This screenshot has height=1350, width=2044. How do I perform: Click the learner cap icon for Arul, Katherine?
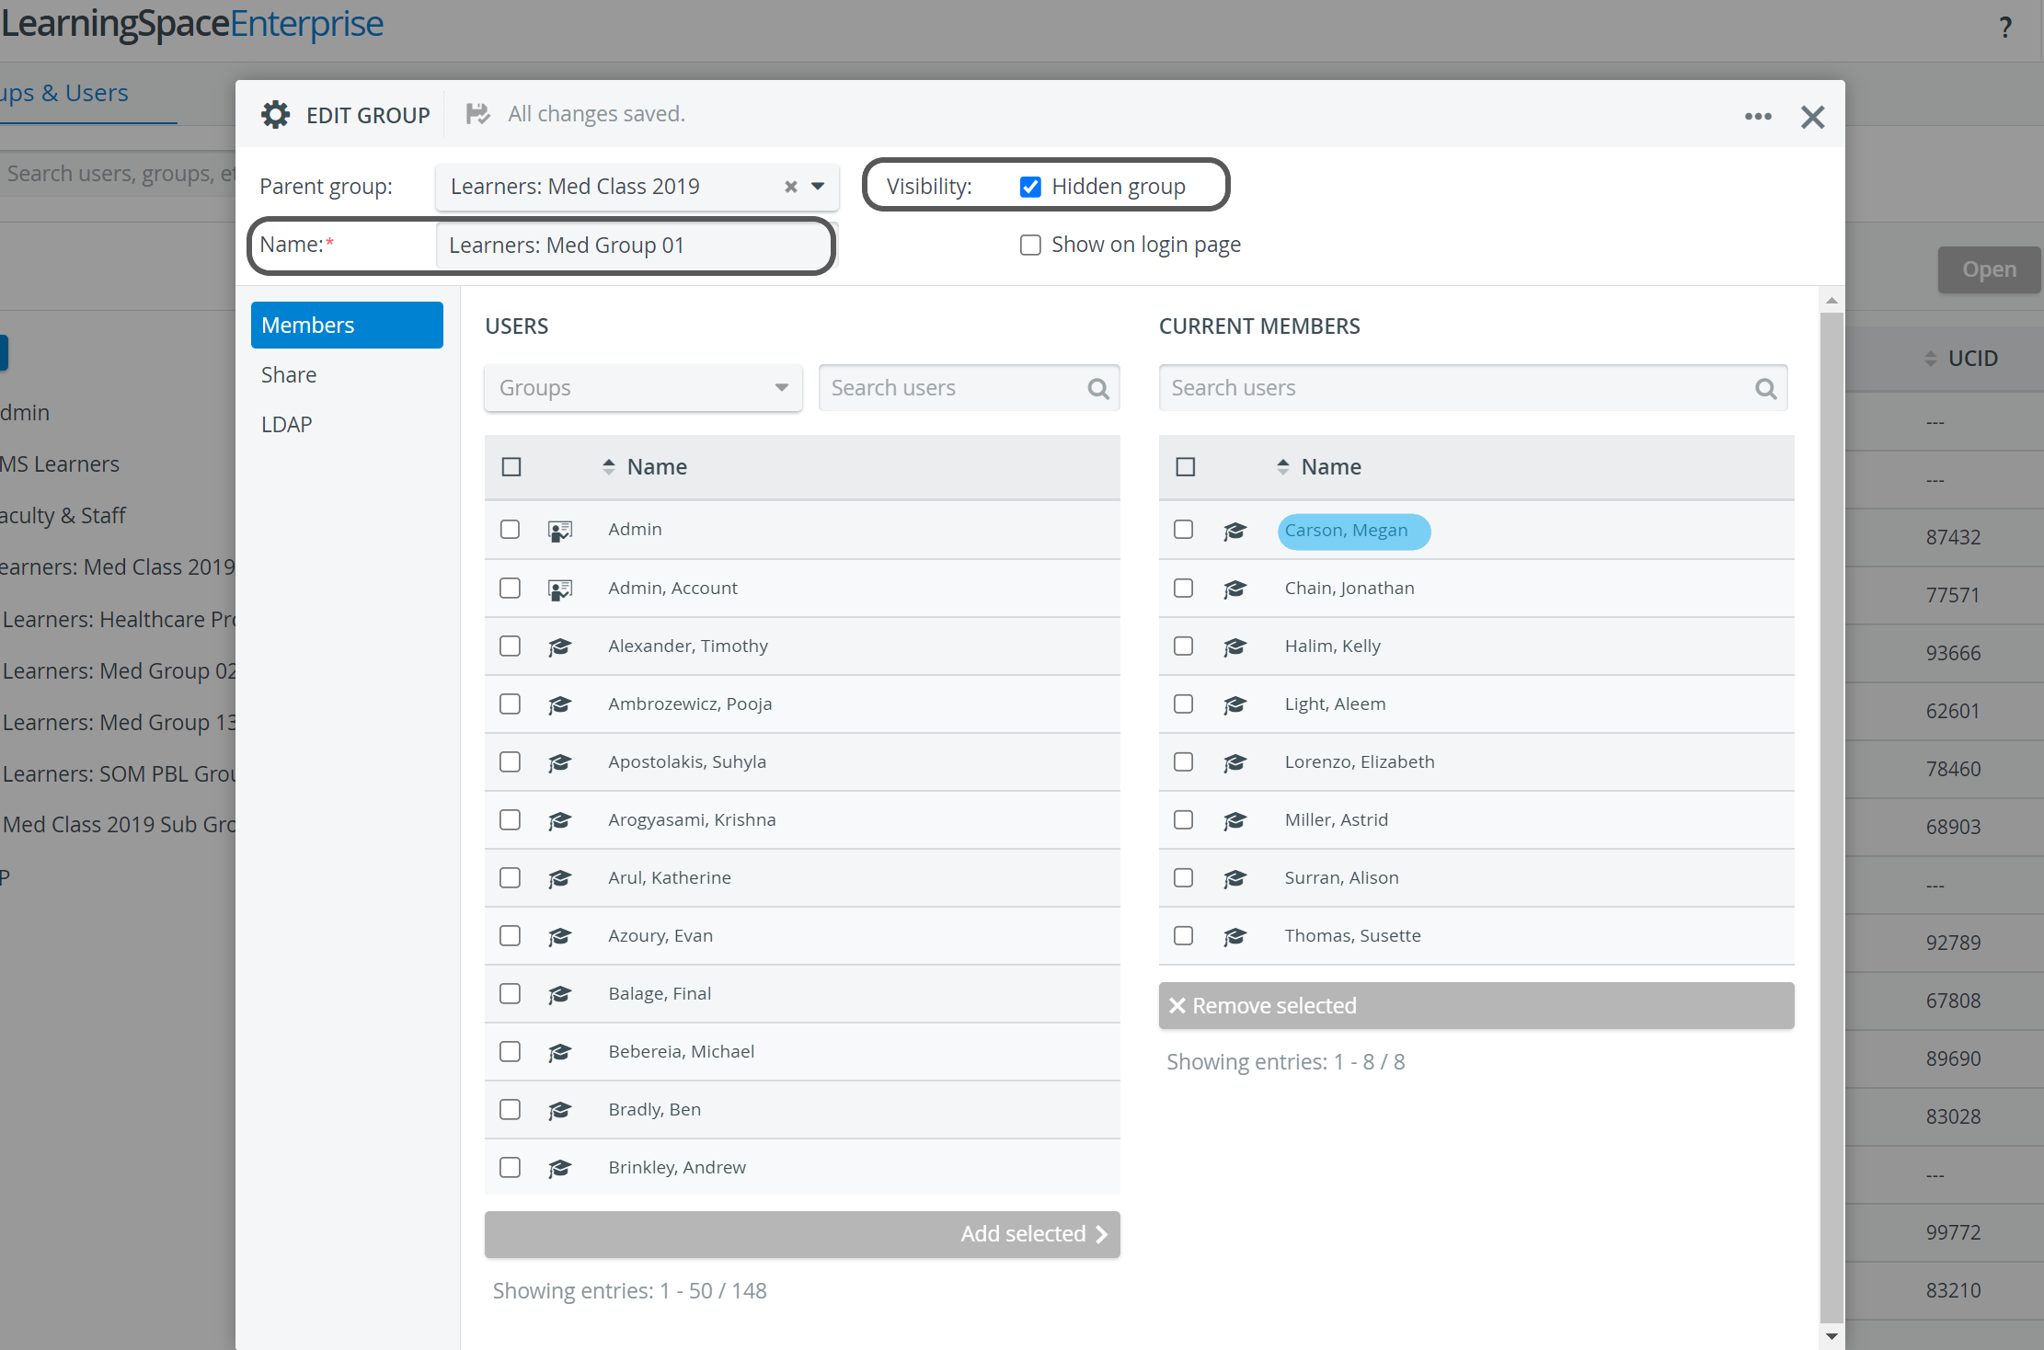pos(559,879)
